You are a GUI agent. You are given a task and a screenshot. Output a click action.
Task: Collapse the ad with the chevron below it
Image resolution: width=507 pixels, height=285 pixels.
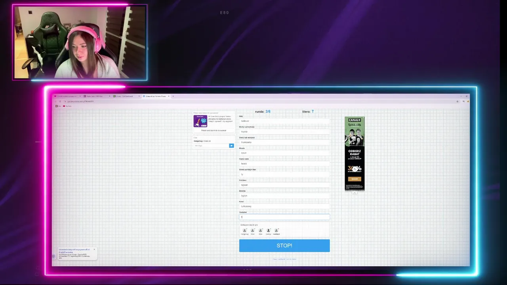[355, 193]
